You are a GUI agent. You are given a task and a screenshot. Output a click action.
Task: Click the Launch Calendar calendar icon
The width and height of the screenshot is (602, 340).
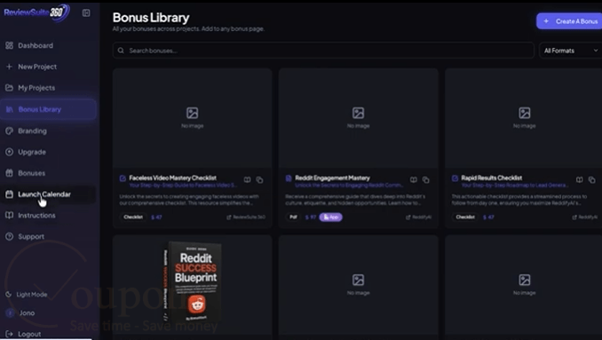9,194
